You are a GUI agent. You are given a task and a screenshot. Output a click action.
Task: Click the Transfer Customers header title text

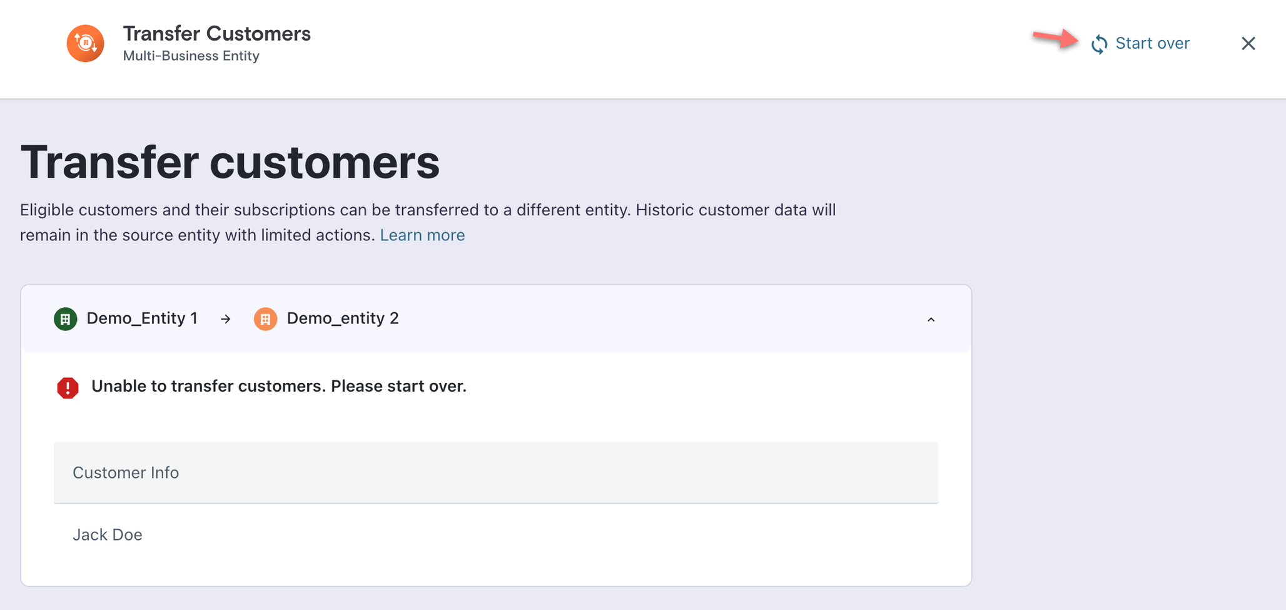(x=216, y=33)
